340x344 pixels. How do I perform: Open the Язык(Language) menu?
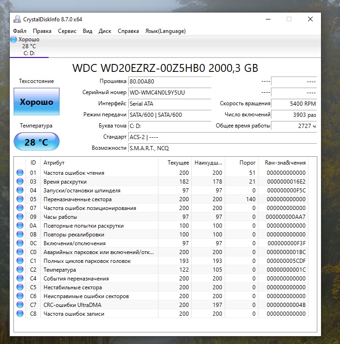click(165, 31)
